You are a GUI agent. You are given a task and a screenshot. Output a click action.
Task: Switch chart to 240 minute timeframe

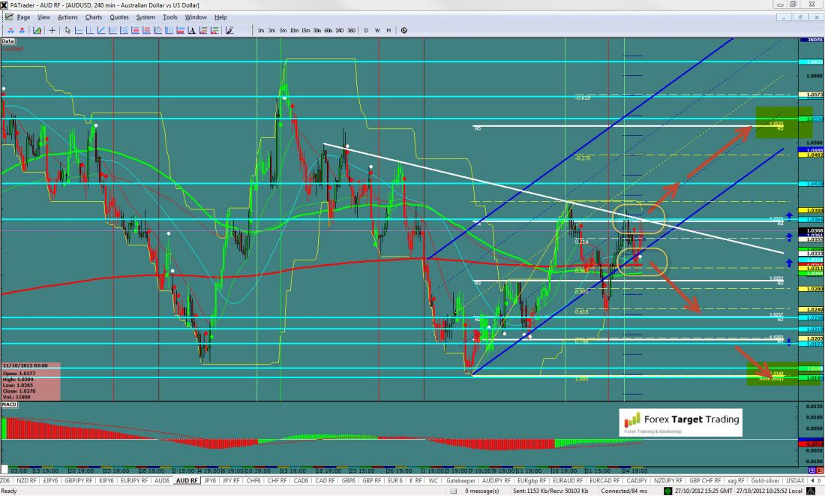coord(340,31)
